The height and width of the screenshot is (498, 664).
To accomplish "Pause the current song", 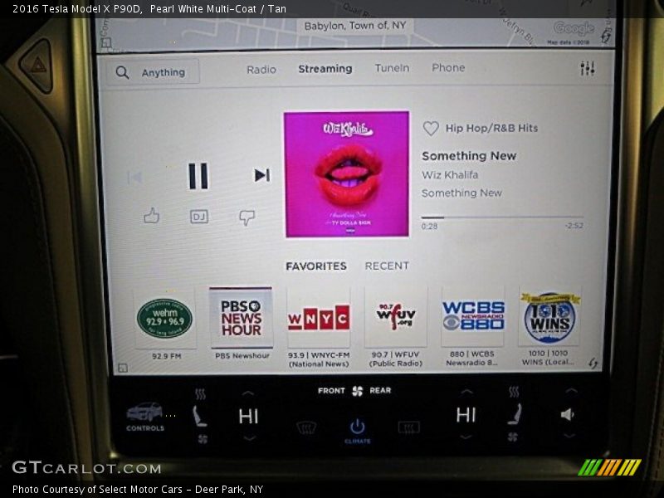I will click(198, 176).
